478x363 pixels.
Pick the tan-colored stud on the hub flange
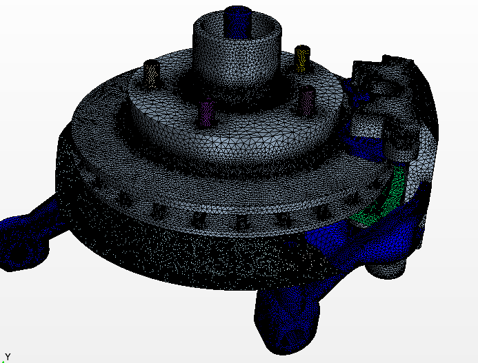[x=151, y=74]
